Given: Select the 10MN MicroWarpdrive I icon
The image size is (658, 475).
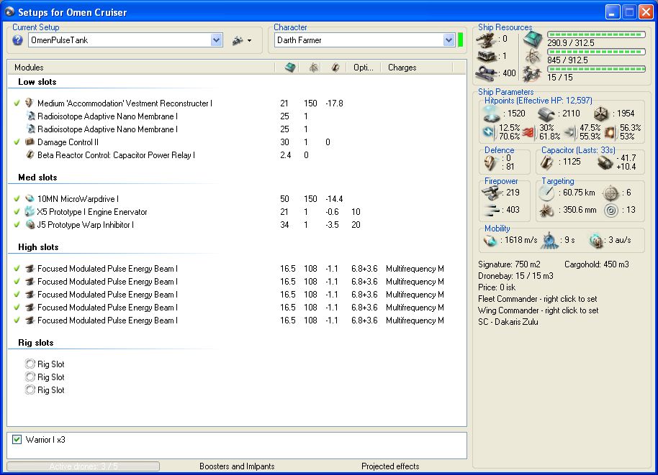Looking at the screenshot, I should (30, 199).
